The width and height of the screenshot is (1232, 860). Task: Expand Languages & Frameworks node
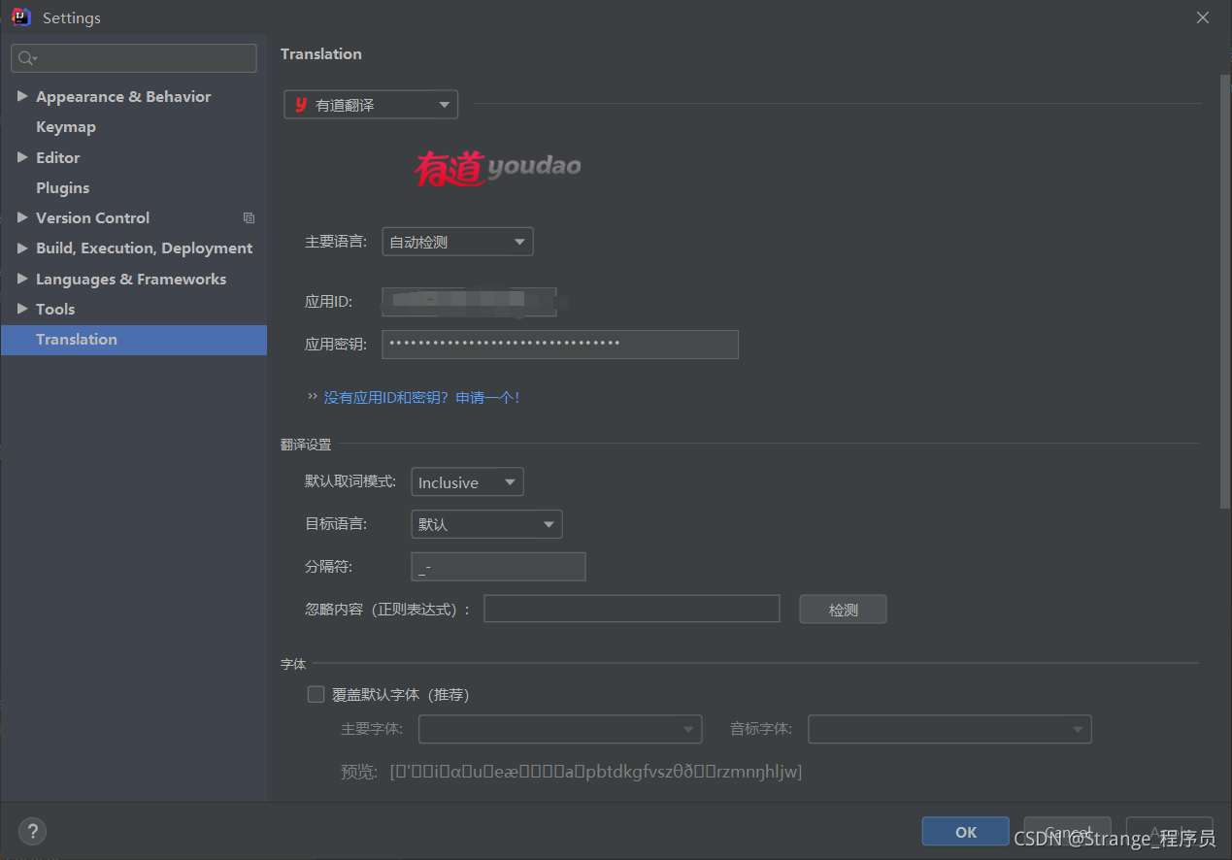coord(22,279)
